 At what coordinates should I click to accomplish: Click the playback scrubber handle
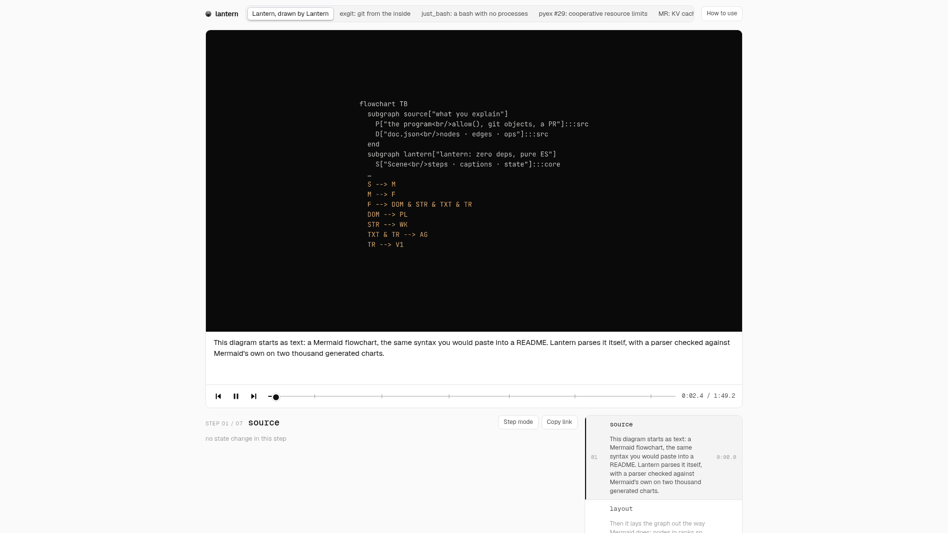point(276,397)
